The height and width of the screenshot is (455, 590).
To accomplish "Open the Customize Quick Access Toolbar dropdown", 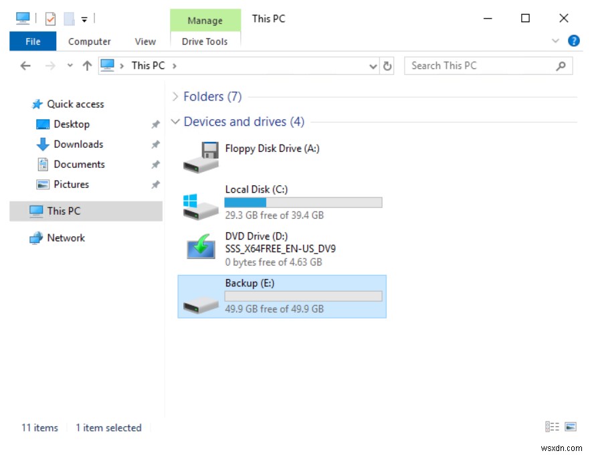I will tap(84, 19).
